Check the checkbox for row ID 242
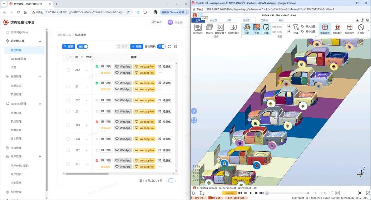Viewport: 371px width, 200px height. (x=68, y=70)
